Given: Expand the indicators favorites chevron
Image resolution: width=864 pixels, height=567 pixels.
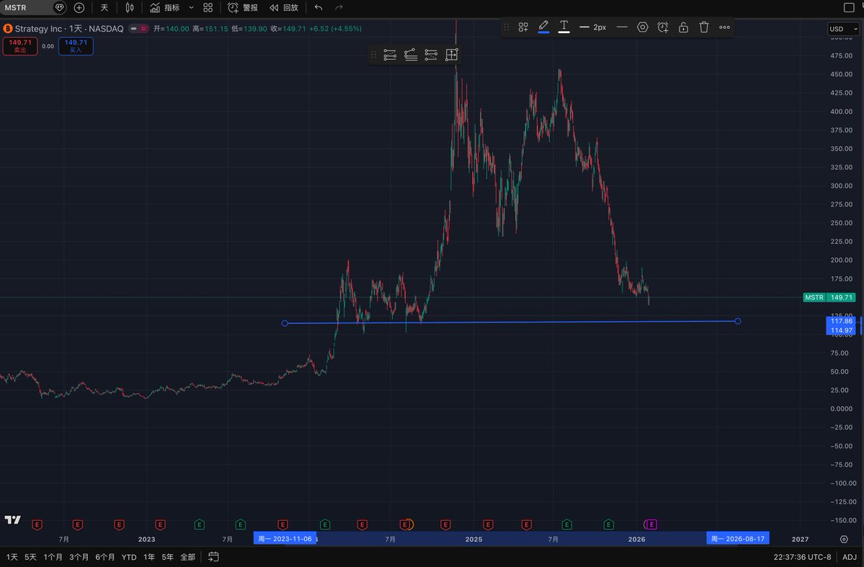Looking at the screenshot, I should (x=191, y=7).
